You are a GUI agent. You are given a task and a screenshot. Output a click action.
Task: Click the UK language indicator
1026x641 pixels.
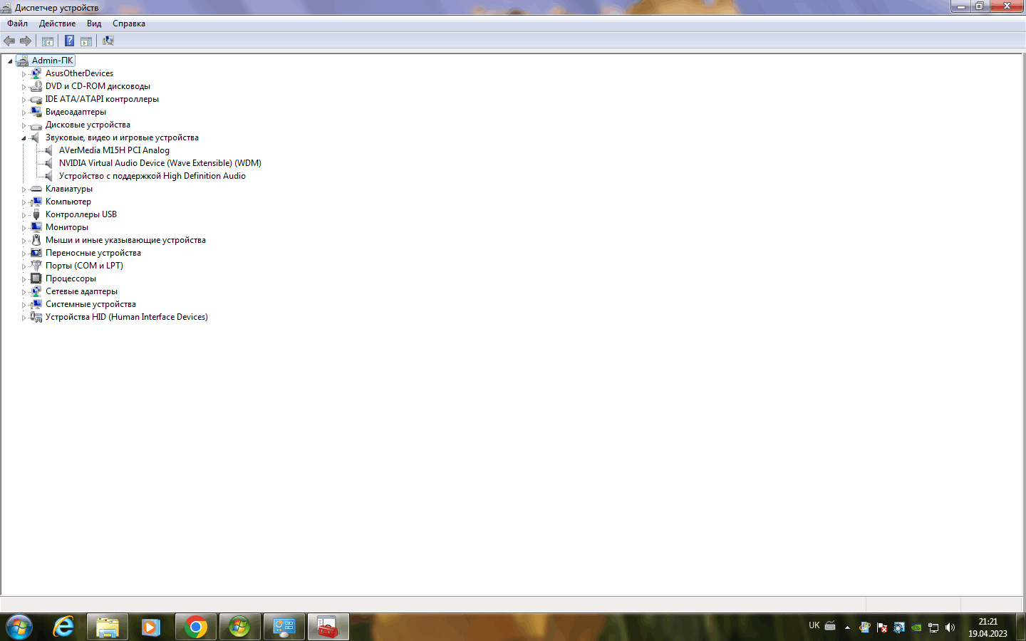[x=814, y=625]
